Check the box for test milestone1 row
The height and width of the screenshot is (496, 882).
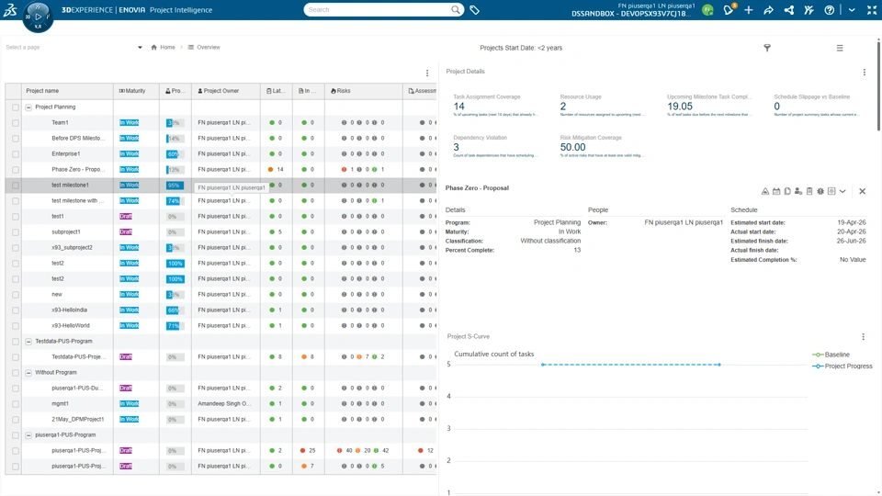tap(16, 185)
